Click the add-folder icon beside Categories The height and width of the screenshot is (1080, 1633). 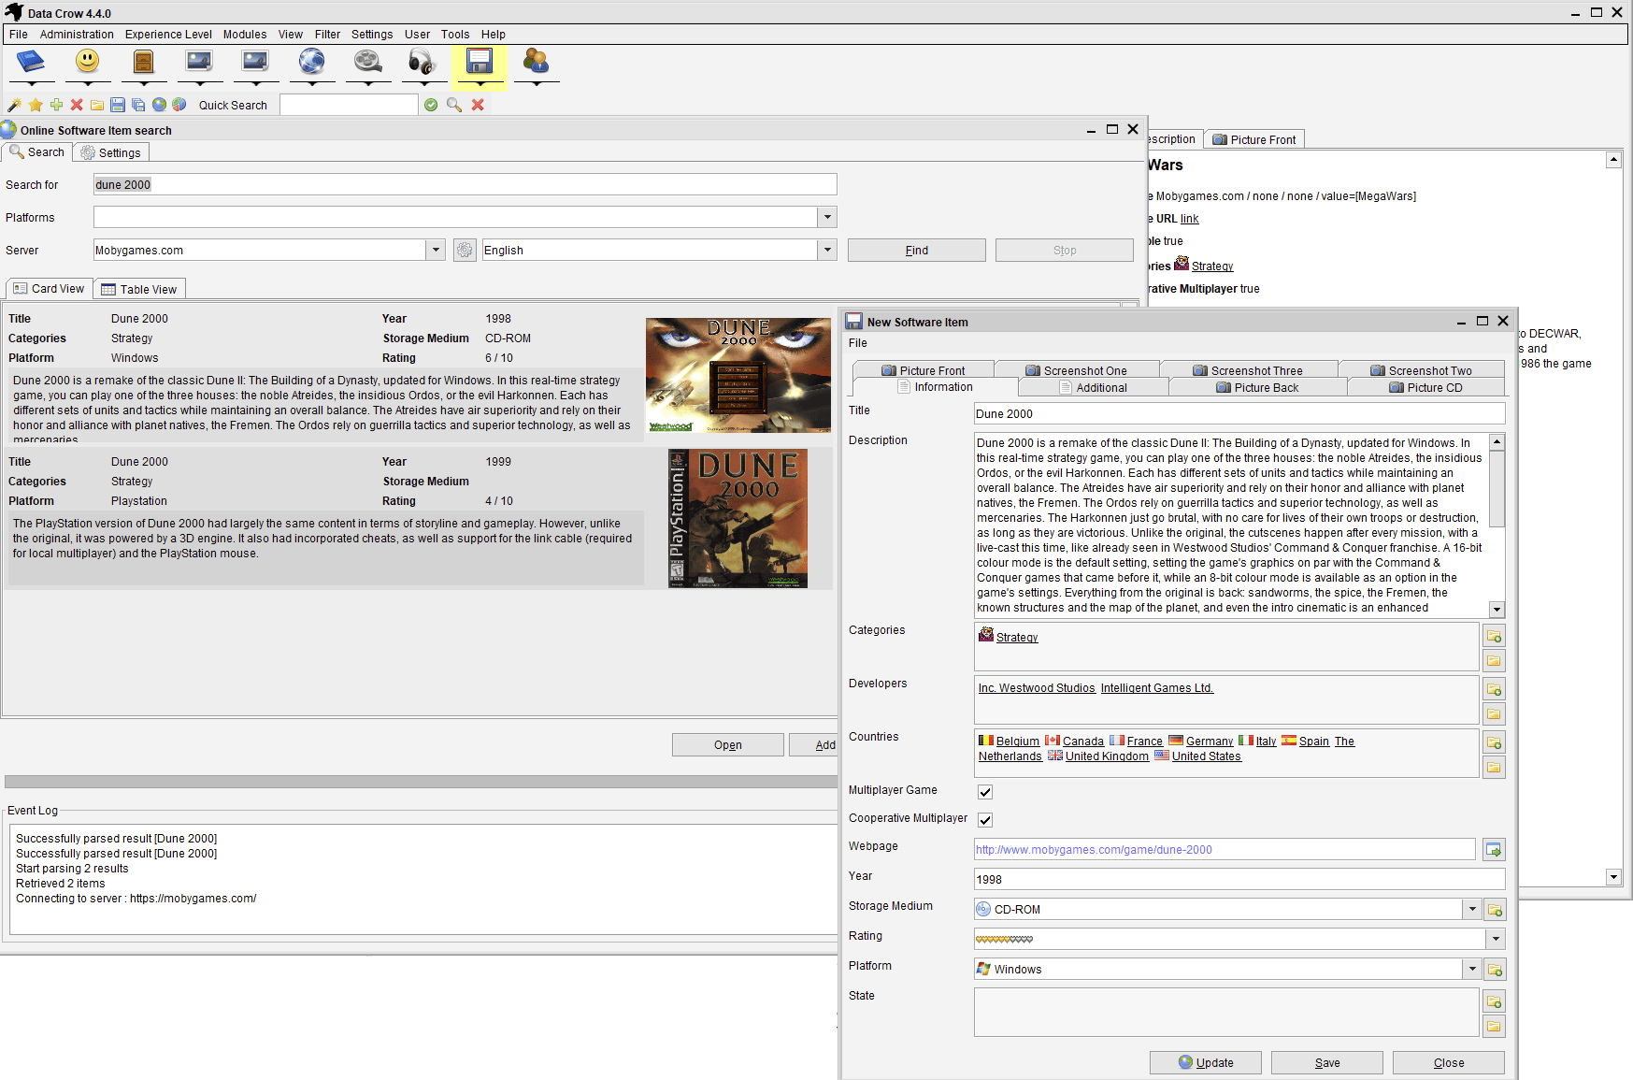pos(1495,637)
